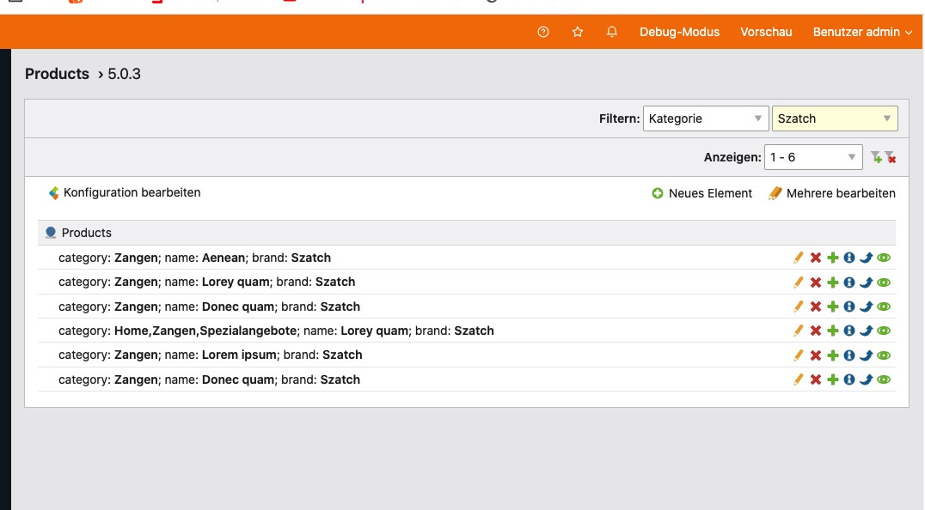Click the Neues Element link
Screen dimensions: 925x510
click(702, 193)
